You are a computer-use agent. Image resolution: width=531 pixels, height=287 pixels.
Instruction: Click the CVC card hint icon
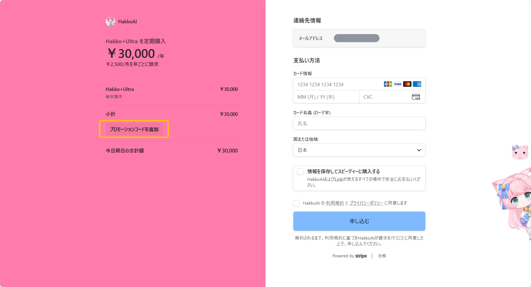click(416, 97)
